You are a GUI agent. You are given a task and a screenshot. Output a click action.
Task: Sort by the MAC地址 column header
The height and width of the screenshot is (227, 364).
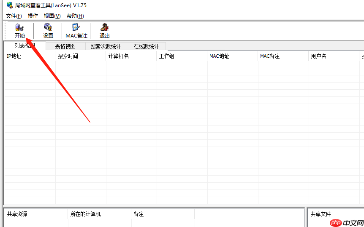point(232,56)
